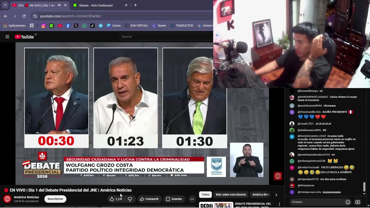
Task: Click @DorisCervantes-zt2wf chat username
Action: (312, 136)
